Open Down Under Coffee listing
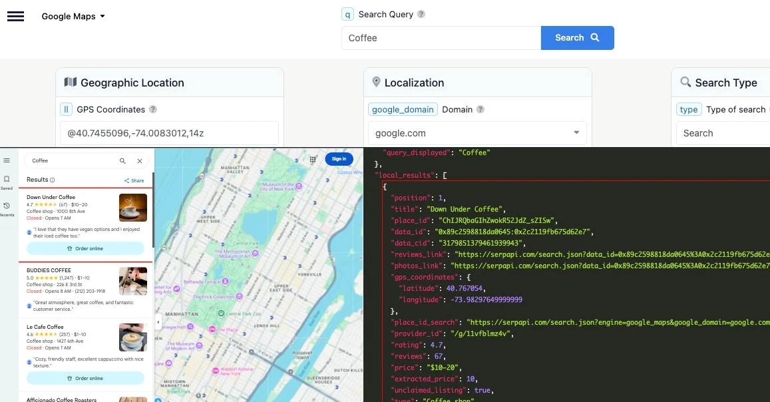 [x=51, y=197]
